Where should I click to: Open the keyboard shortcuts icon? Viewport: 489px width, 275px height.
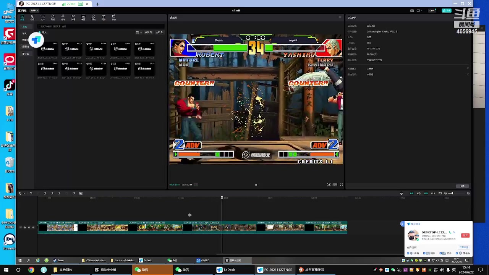[x=412, y=11]
